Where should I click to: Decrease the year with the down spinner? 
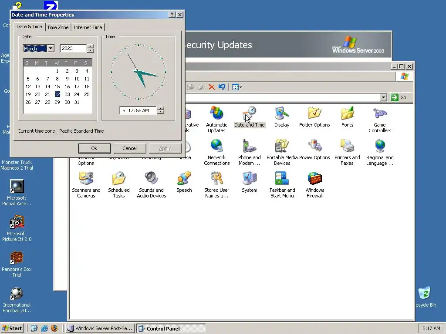tap(90, 50)
